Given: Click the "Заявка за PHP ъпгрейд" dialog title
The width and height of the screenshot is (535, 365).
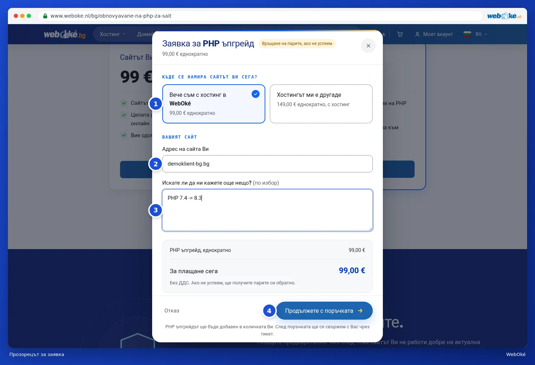Looking at the screenshot, I should pos(208,44).
